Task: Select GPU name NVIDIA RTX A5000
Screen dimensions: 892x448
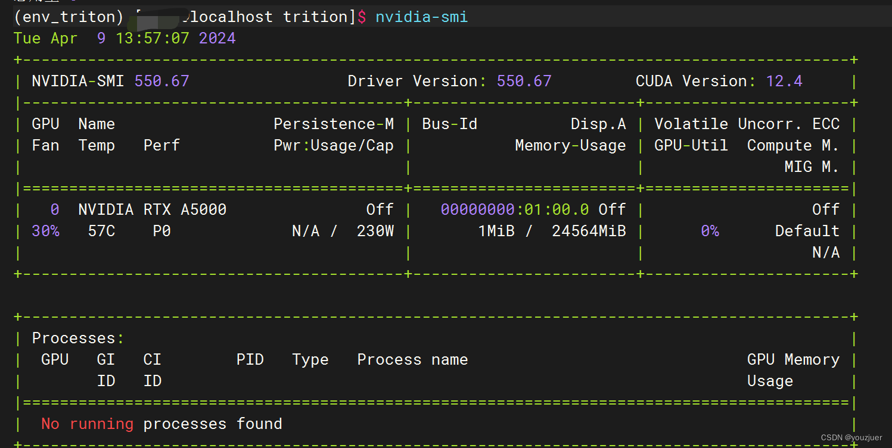Action: coord(153,209)
